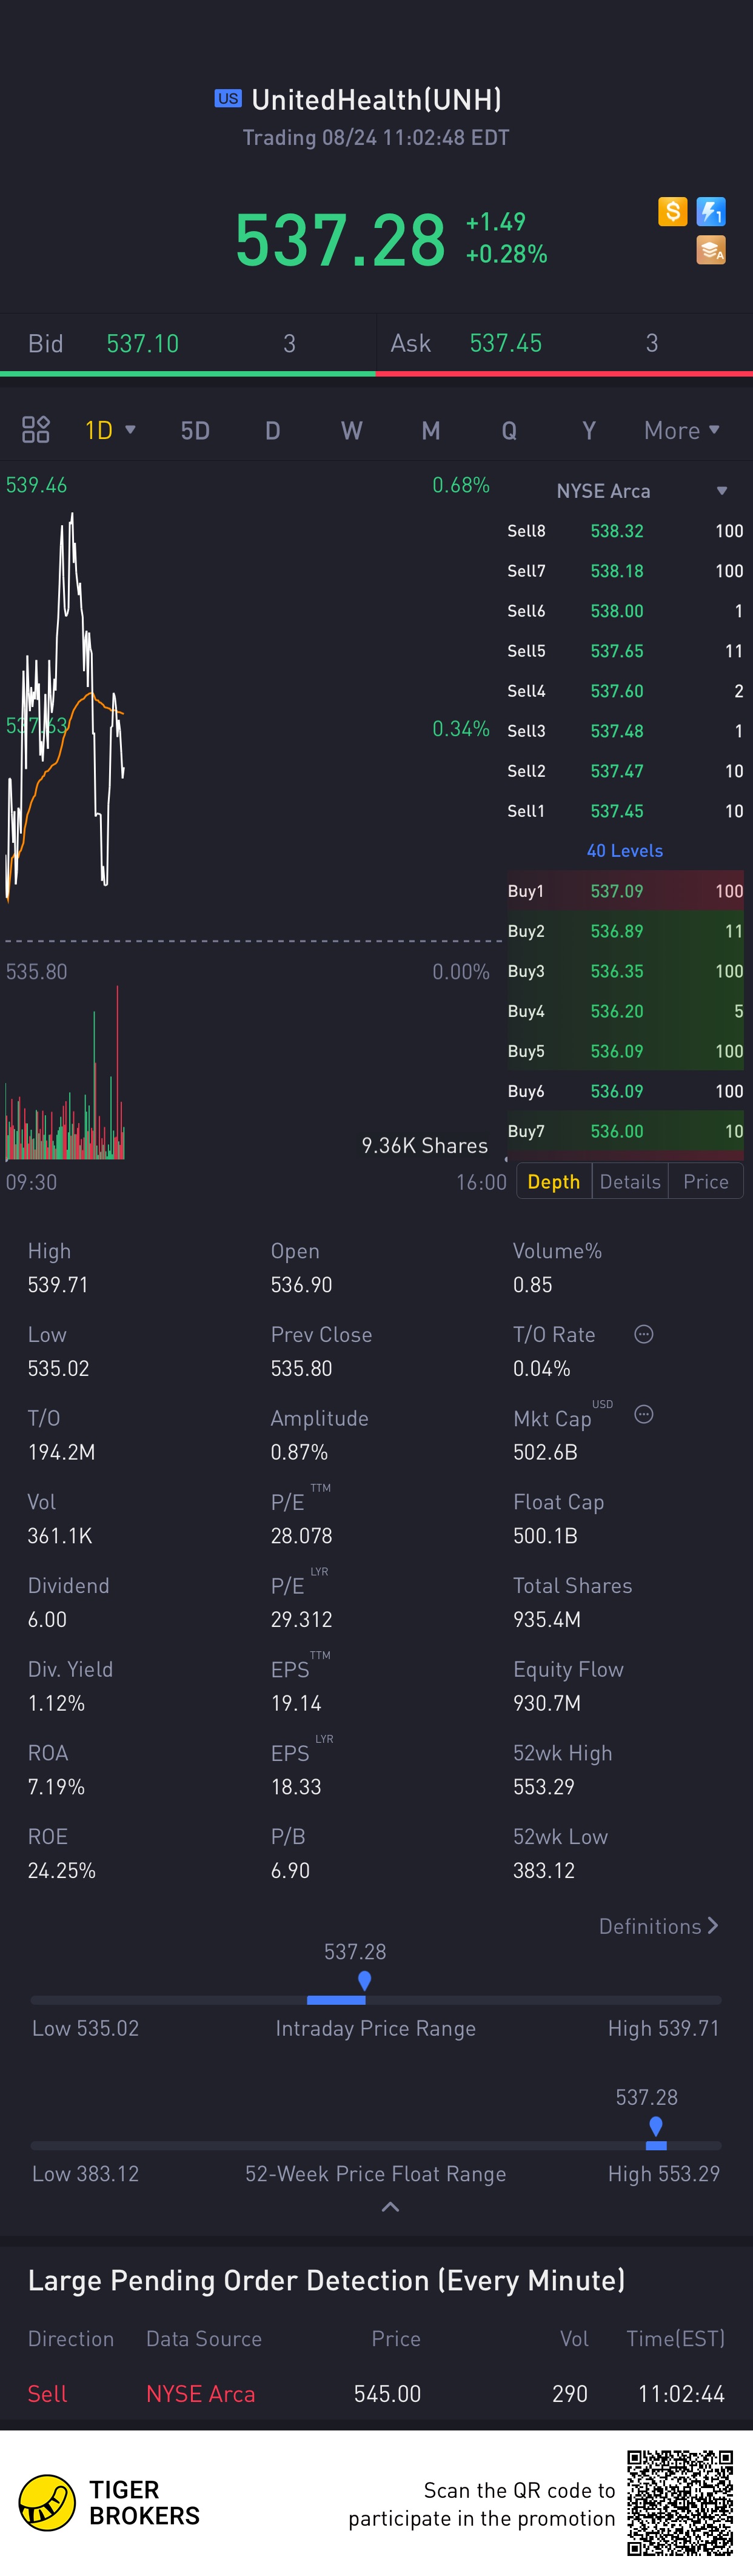The image size is (753, 2576).
Task: Select the Sell6 row at 538.00
Action: click(625, 611)
